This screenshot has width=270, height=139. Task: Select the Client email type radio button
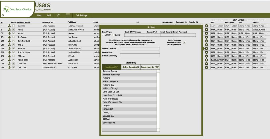[x=114, y=35]
